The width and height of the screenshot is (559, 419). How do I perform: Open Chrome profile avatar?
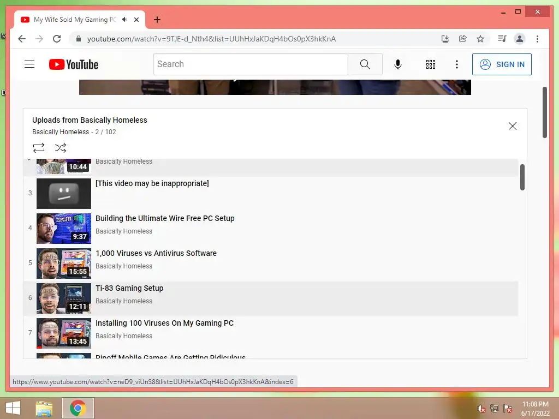[x=520, y=39]
